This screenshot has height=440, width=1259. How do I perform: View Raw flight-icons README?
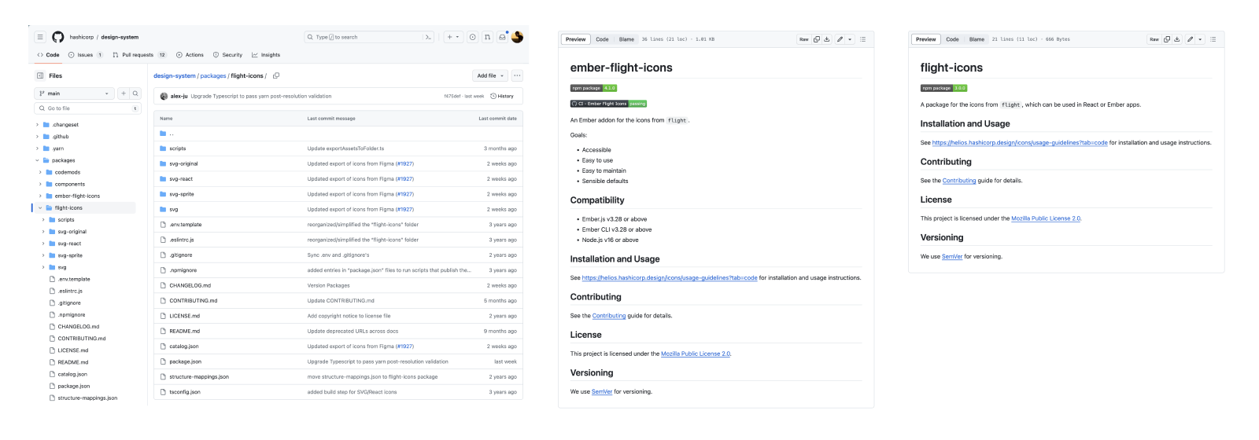click(1154, 39)
